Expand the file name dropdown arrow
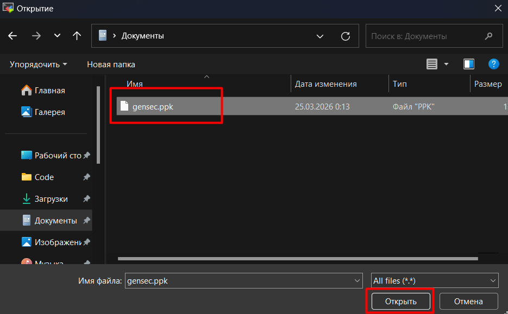 tap(357, 281)
